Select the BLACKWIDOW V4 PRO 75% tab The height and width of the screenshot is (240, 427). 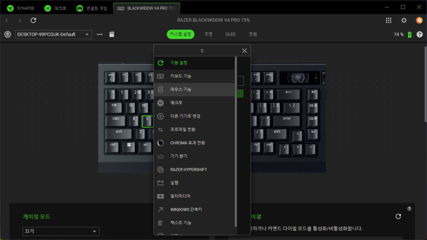click(146, 8)
